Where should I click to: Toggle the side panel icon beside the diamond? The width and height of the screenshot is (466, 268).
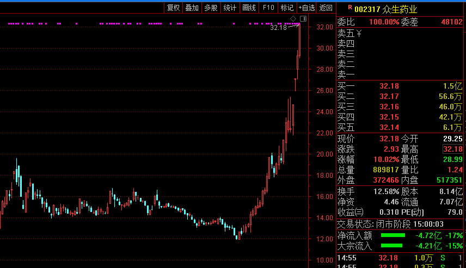coord(303,19)
